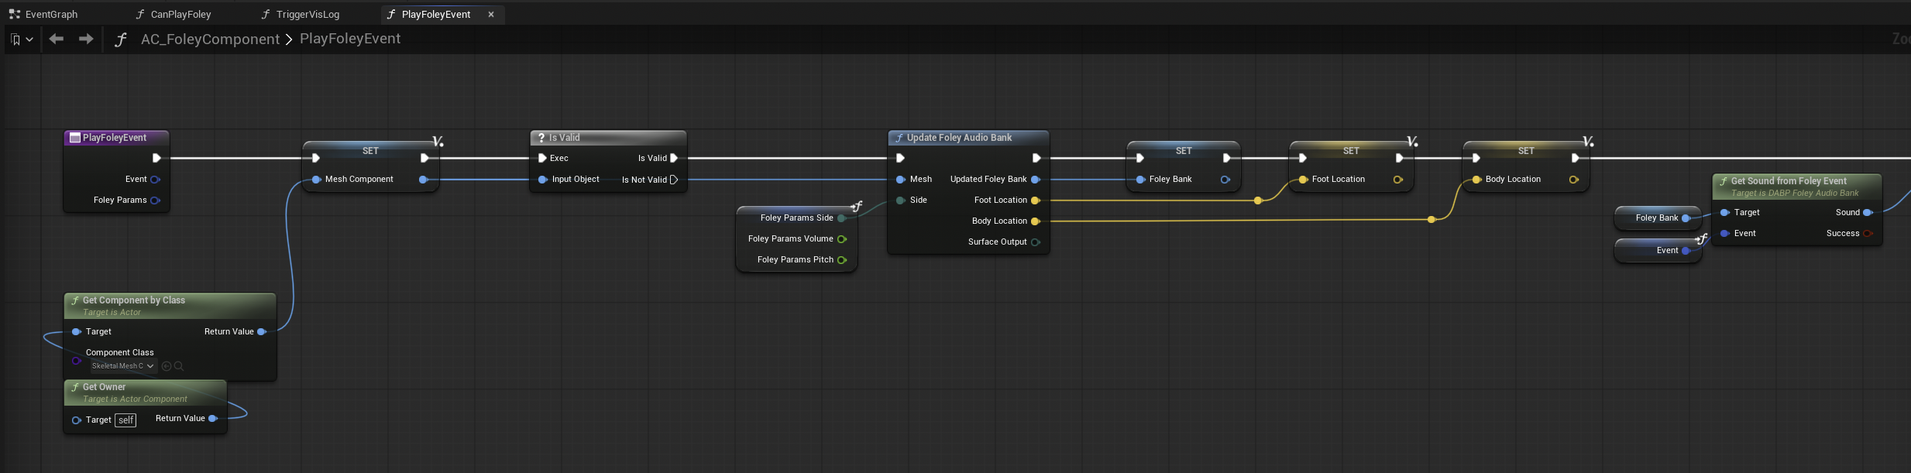Click the Mesh Component SET output pin
The width and height of the screenshot is (1911, 473).
coord(423,179)
